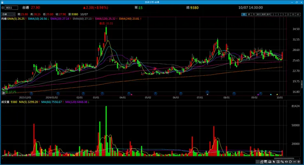This screenshot has height=165, width=304.
Task: Click the white triangle marker after 07/01
Action: coord(207,95)
